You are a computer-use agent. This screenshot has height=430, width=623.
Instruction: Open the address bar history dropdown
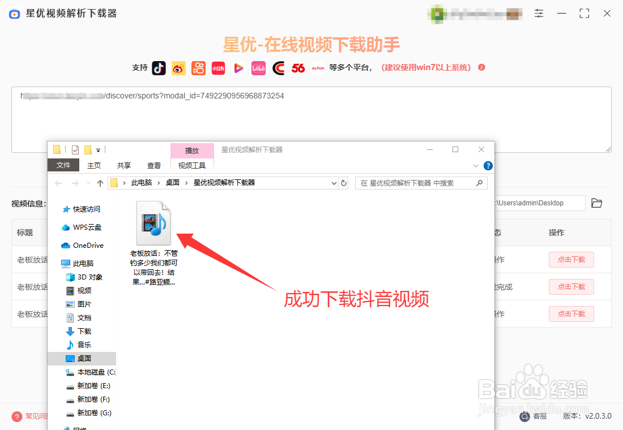pyautogui.click(x=334, y=183)
